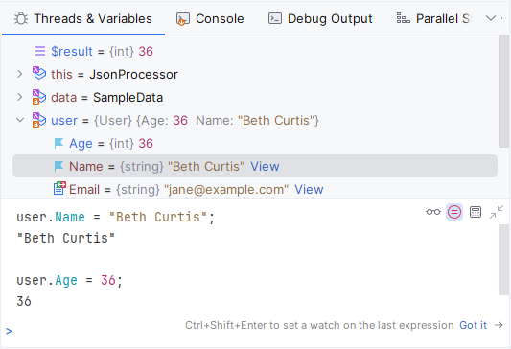Click the 'data' variable icon
The image size is (511, 349).
point(39,97)
